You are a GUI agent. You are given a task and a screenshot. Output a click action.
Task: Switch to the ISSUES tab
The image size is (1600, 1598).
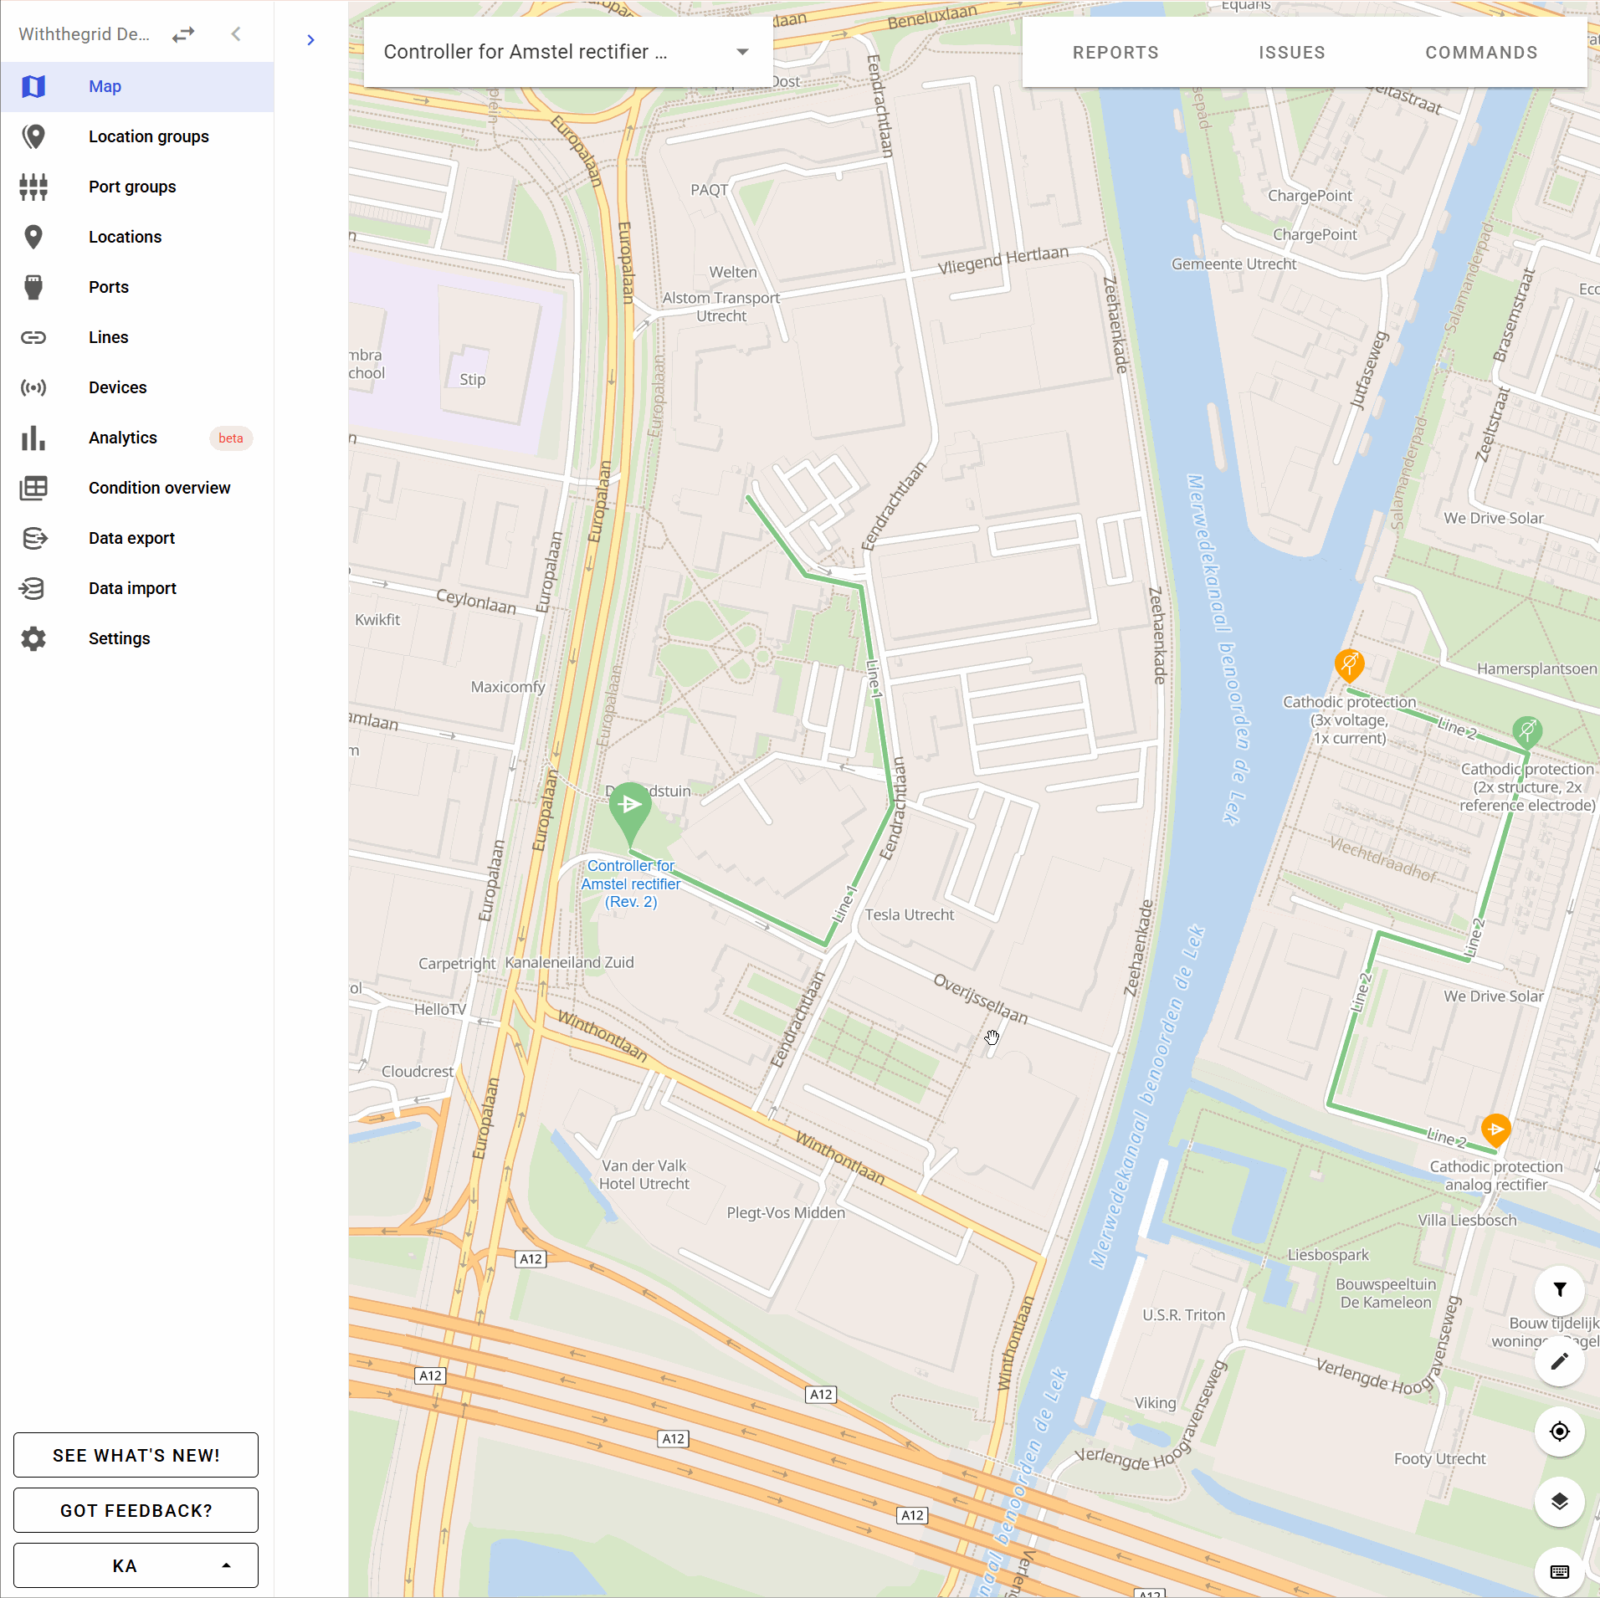[x=1291, y=52]
